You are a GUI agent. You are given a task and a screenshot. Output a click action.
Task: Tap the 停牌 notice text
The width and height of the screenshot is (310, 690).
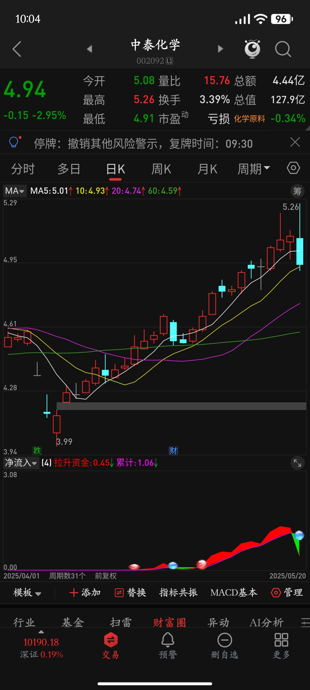click(x=143, y=143)
